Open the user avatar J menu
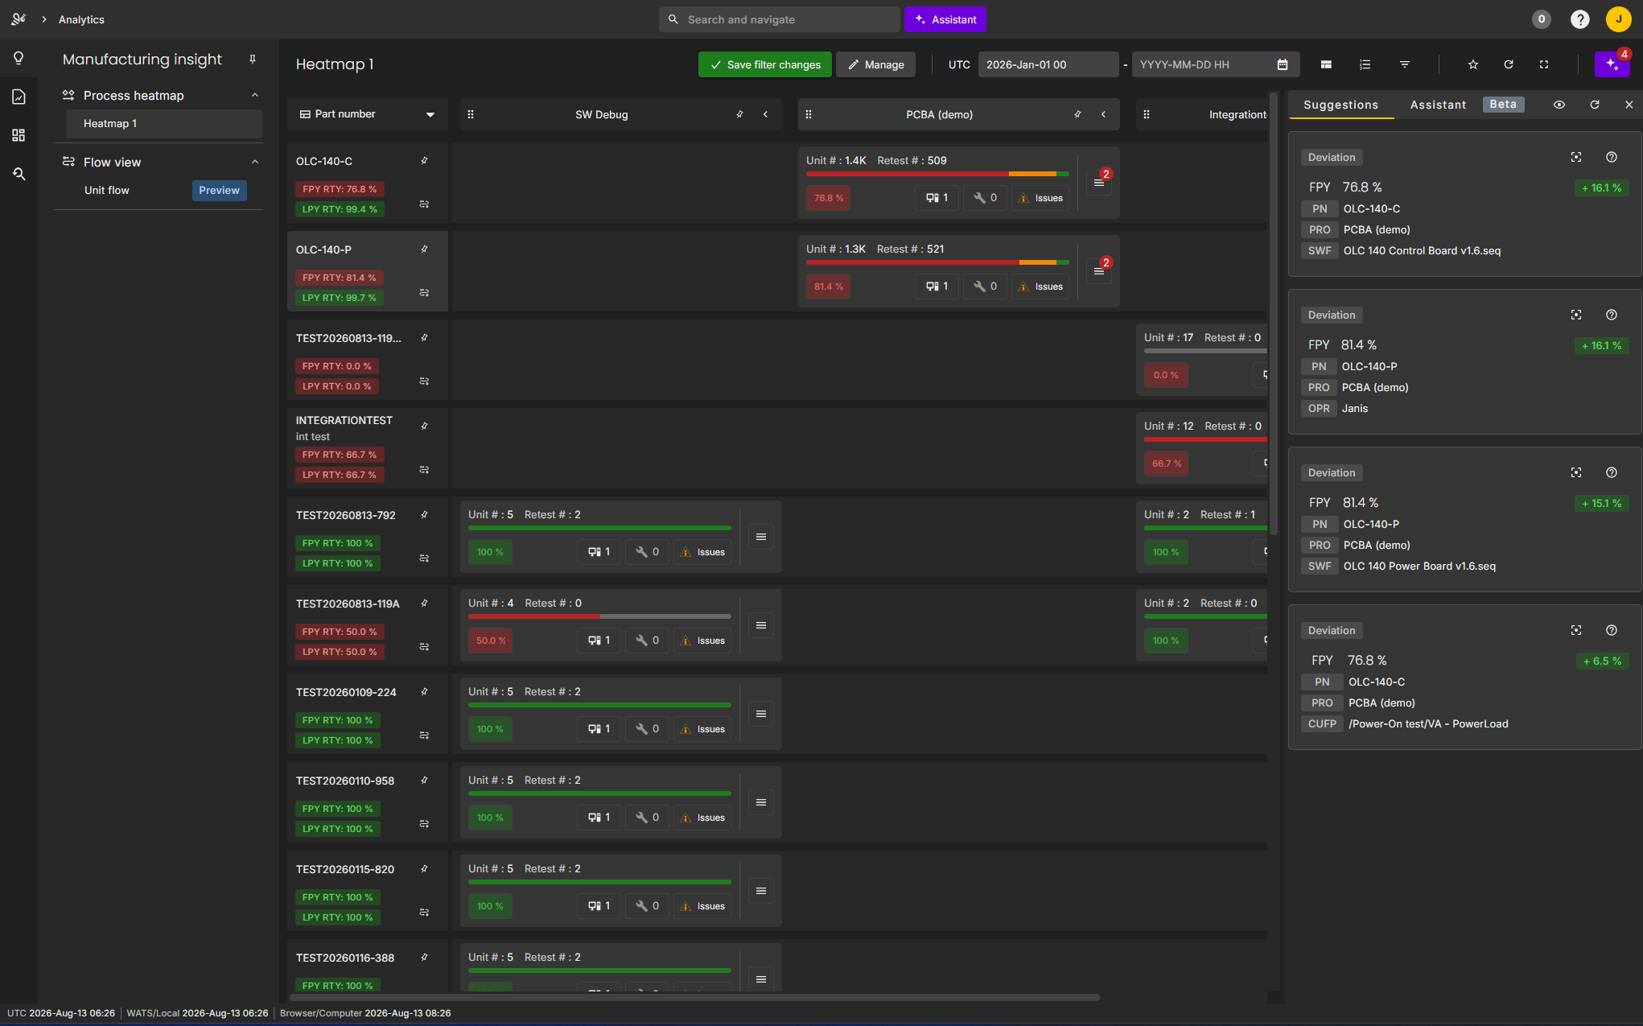This screenshot has height=1026, width=1643. click(1618, 19)
